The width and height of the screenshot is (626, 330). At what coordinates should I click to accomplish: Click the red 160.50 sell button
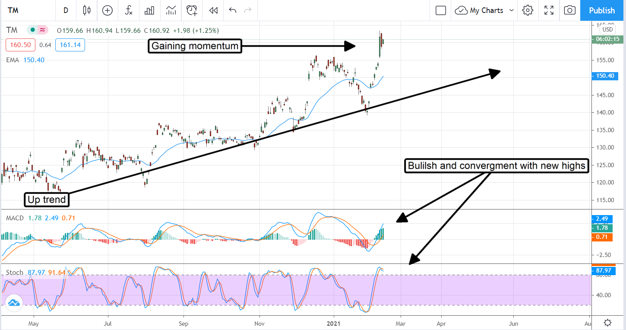20,45
